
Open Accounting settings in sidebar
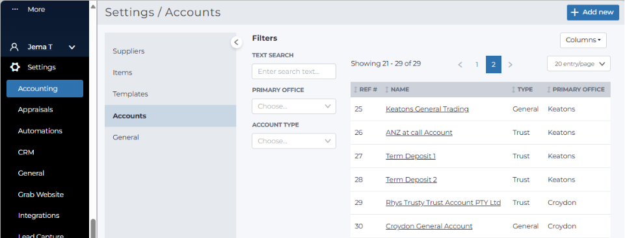(x=45, y=89)
